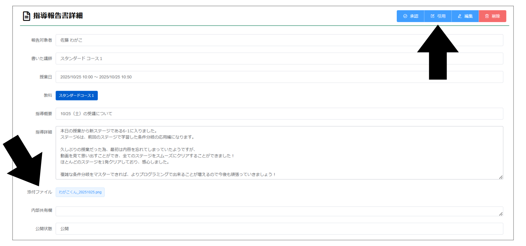This screenshot has width=526, height=246.
Task: Click the resize handle of the 内部共有欄 box
Action: pos(500,214)
